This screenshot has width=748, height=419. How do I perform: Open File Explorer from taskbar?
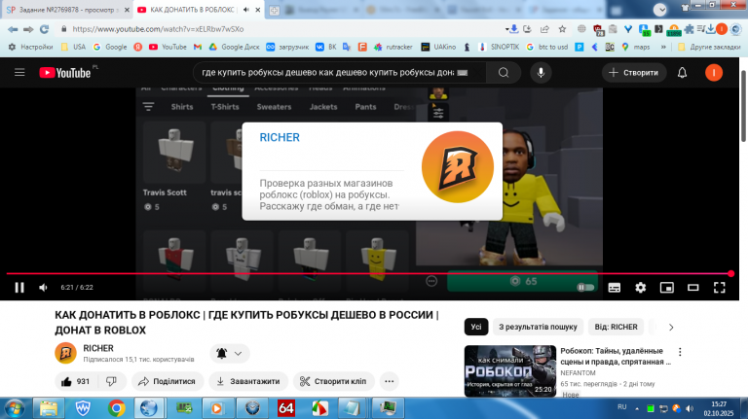pos(48,408)
